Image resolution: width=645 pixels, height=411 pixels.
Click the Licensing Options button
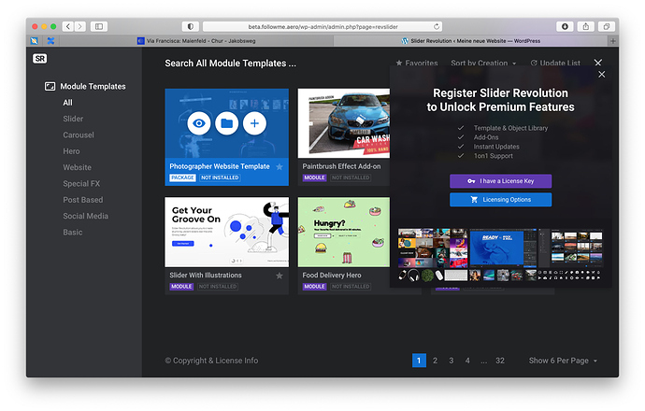[501, 200]
